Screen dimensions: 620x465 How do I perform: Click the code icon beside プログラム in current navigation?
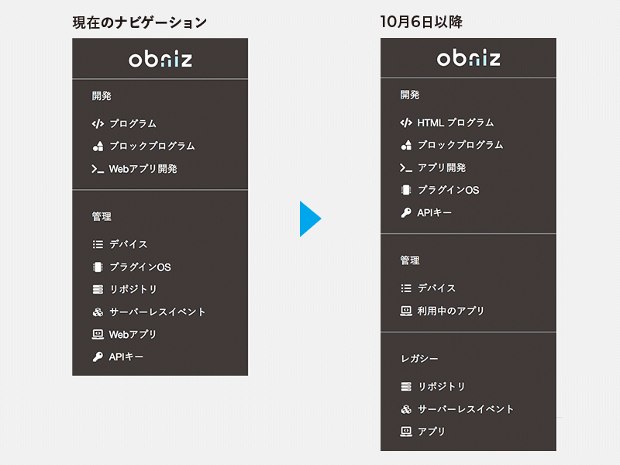98,123
